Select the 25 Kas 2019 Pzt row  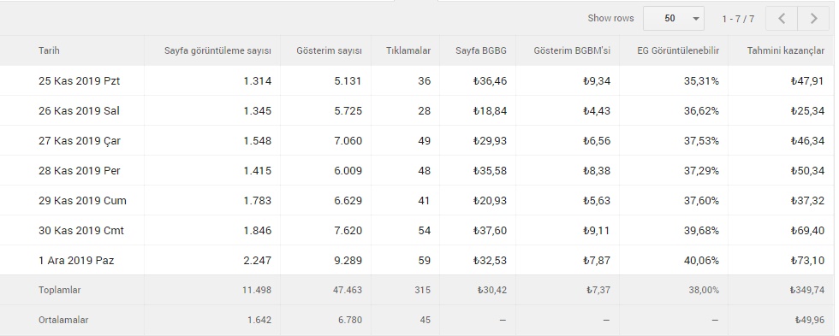point(418,81)
